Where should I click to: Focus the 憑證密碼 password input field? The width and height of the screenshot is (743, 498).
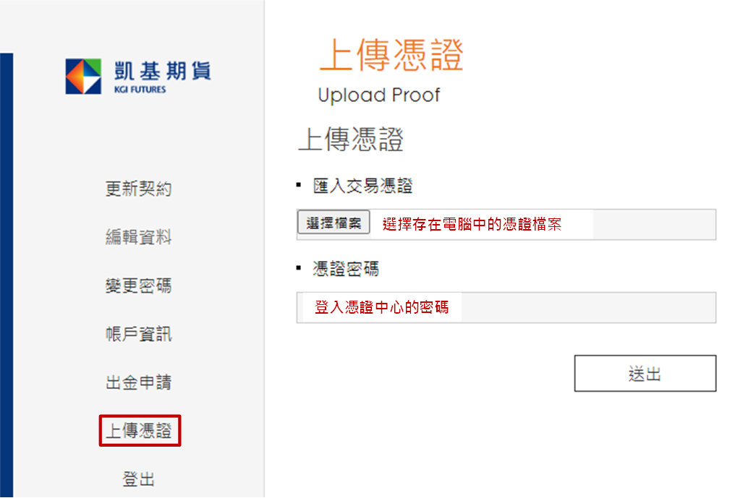coord(506,308)
